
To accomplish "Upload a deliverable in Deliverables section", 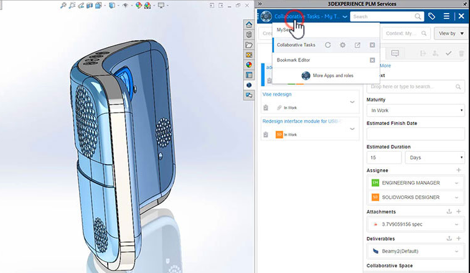I will tap(449, 238).
